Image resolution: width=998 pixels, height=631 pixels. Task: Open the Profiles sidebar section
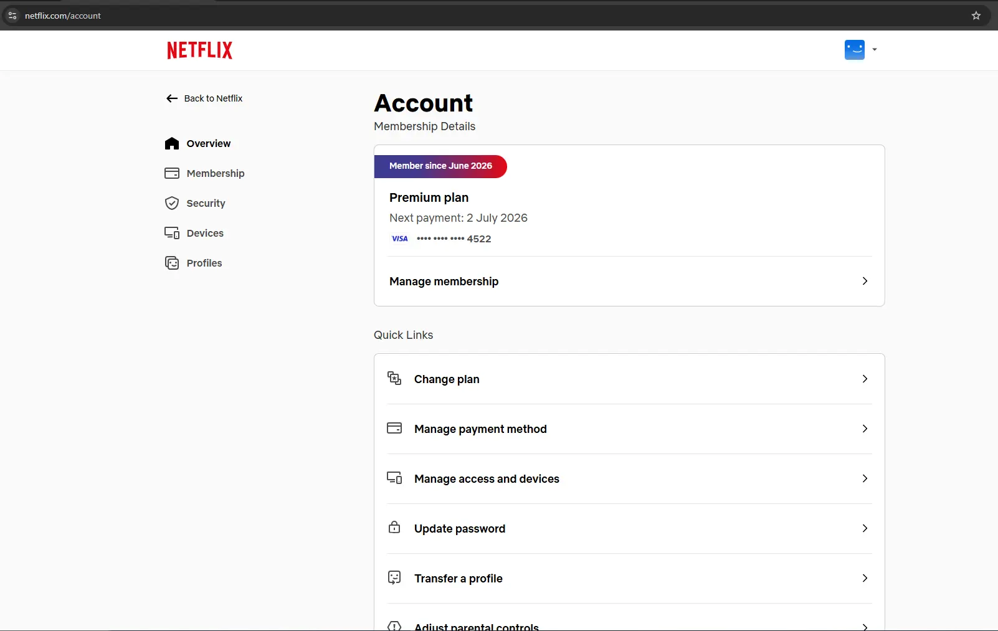pyautogui.click(x=204, y=263)
